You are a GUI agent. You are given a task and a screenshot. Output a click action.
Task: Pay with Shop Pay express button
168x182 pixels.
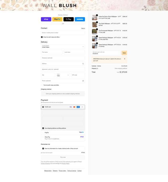click(46, 19)
